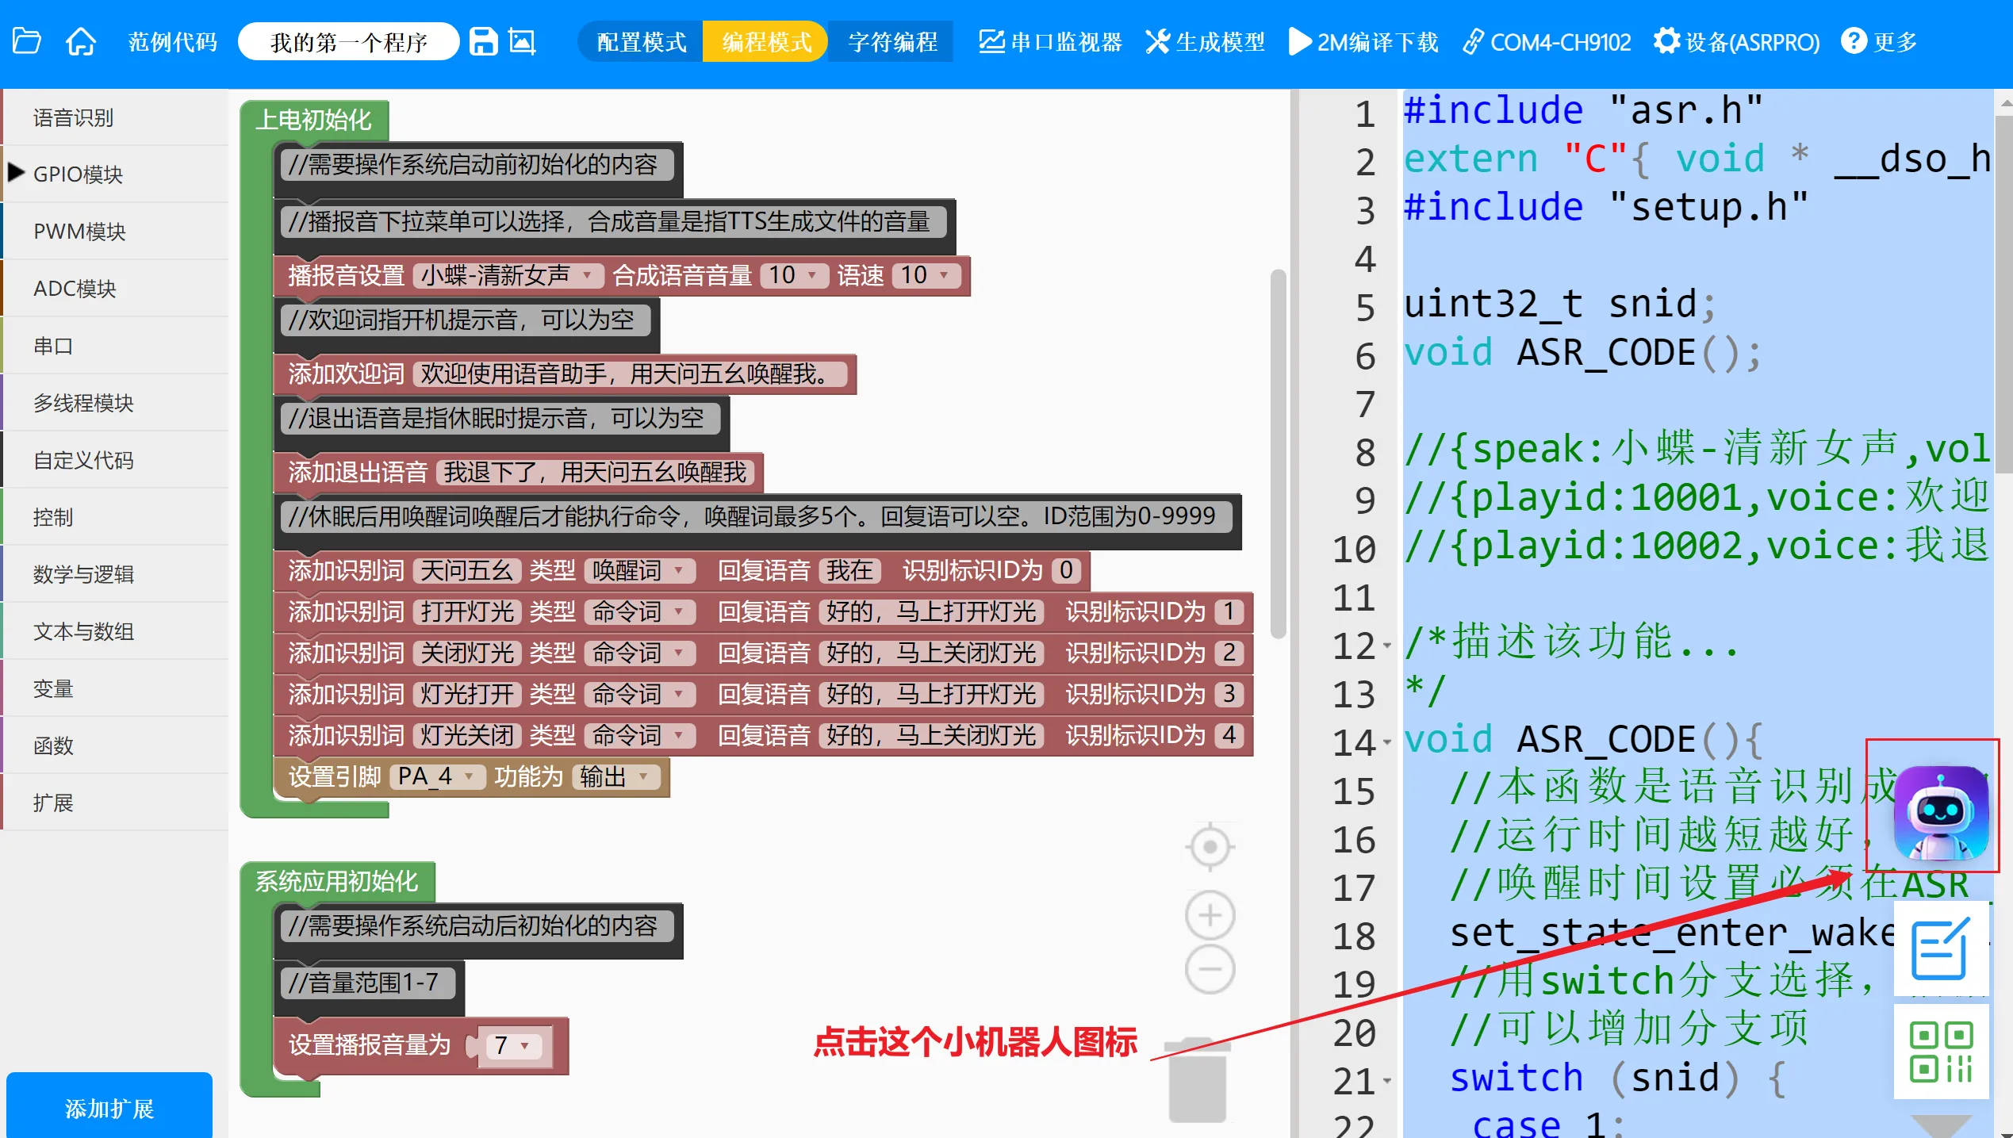Click the 添加扩展 button
The height and width of the screenshot is (1138, 2013).
click(x=109, y=1108)
